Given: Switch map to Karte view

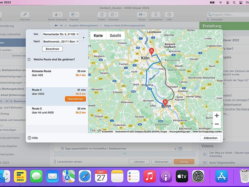Looking at the screenshot, I should tap(98, 36).
